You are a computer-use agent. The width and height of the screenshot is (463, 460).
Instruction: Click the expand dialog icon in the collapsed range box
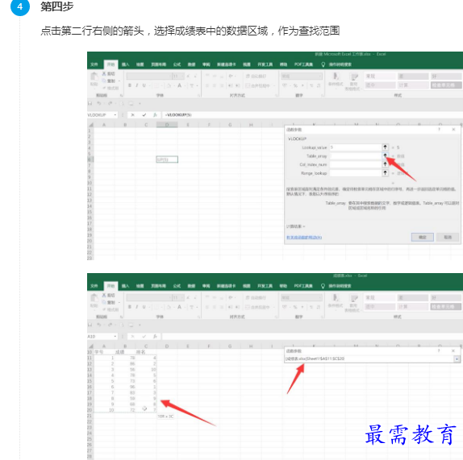(457, 358)
